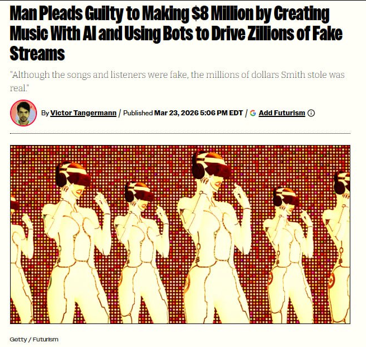Screen dimensions: 366x347
Task: Click the Mar 23, 2026 publish date
Action: [176, 113]
